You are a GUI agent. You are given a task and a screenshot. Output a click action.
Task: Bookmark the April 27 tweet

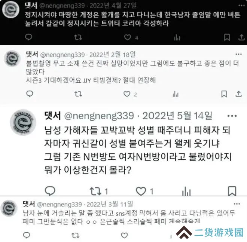tap(227, 37)
